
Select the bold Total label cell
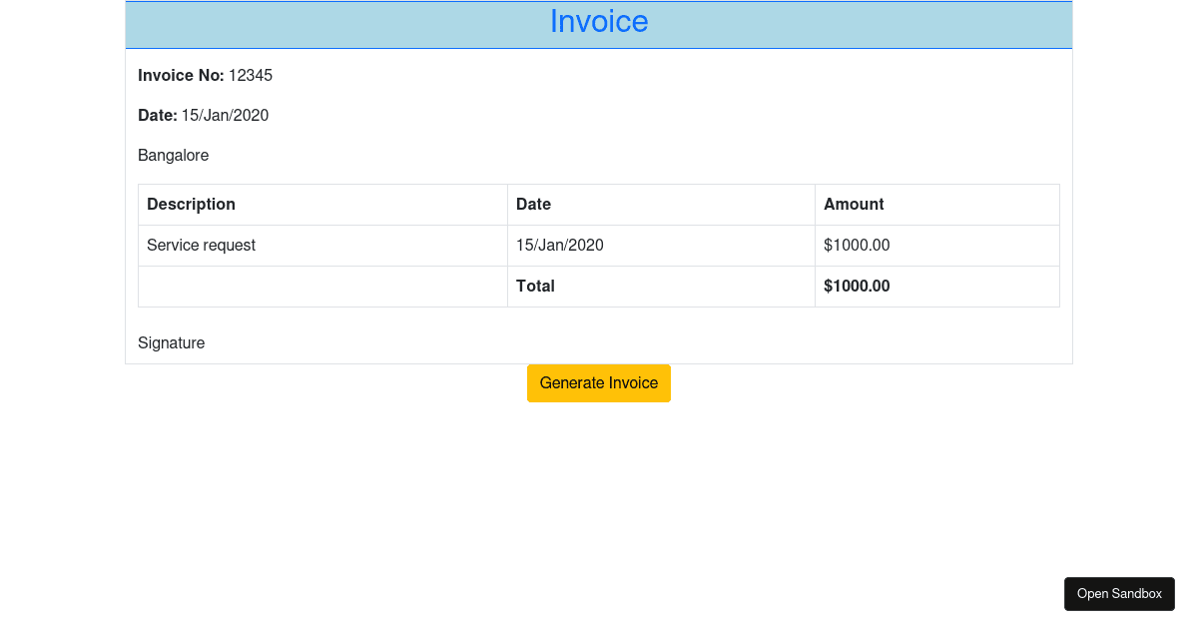pyautogui.click(x=535, y=287)
